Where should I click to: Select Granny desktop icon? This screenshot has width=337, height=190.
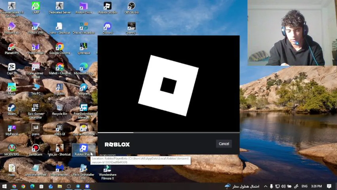(131, 28)
